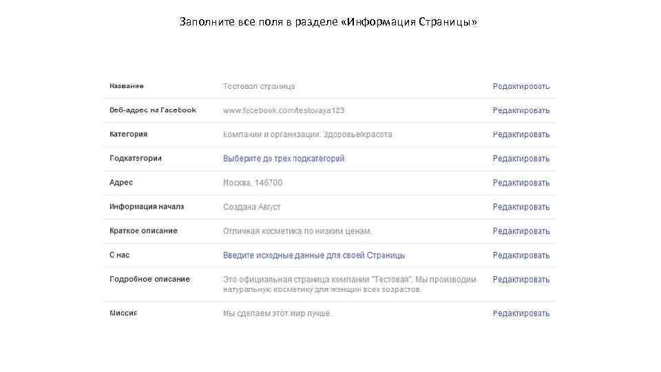Select the Отличная косметика по низким ценам text

(297, 231)
